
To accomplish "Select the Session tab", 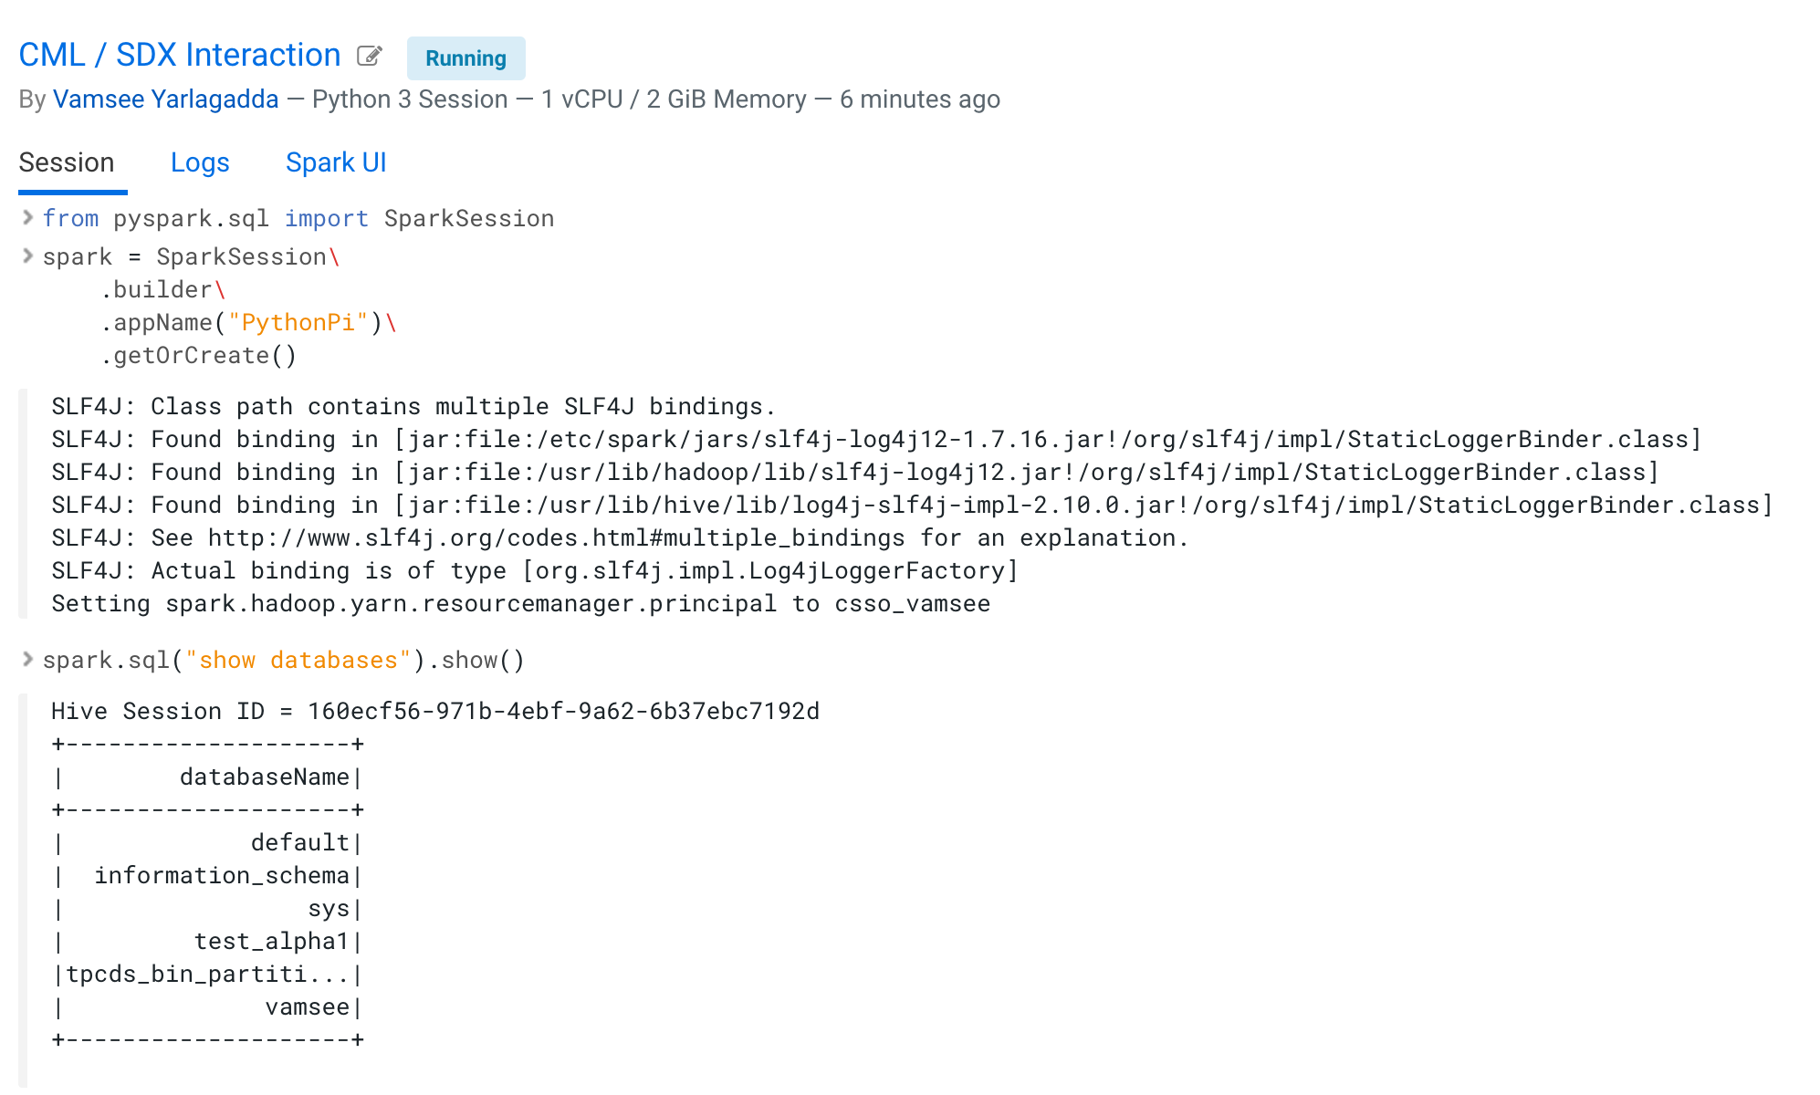I will coord(67,162).
